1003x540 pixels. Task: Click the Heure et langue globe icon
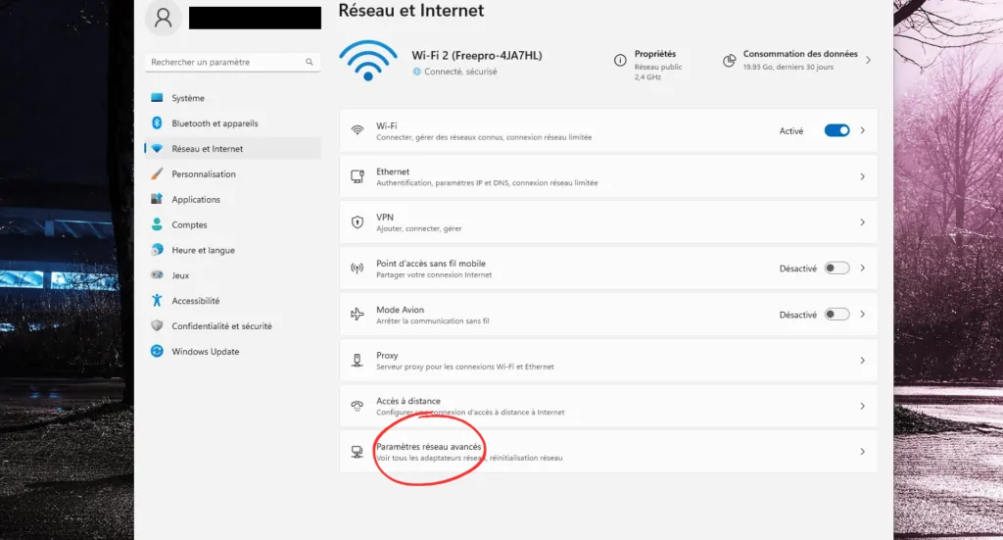(x=157, y=250)
